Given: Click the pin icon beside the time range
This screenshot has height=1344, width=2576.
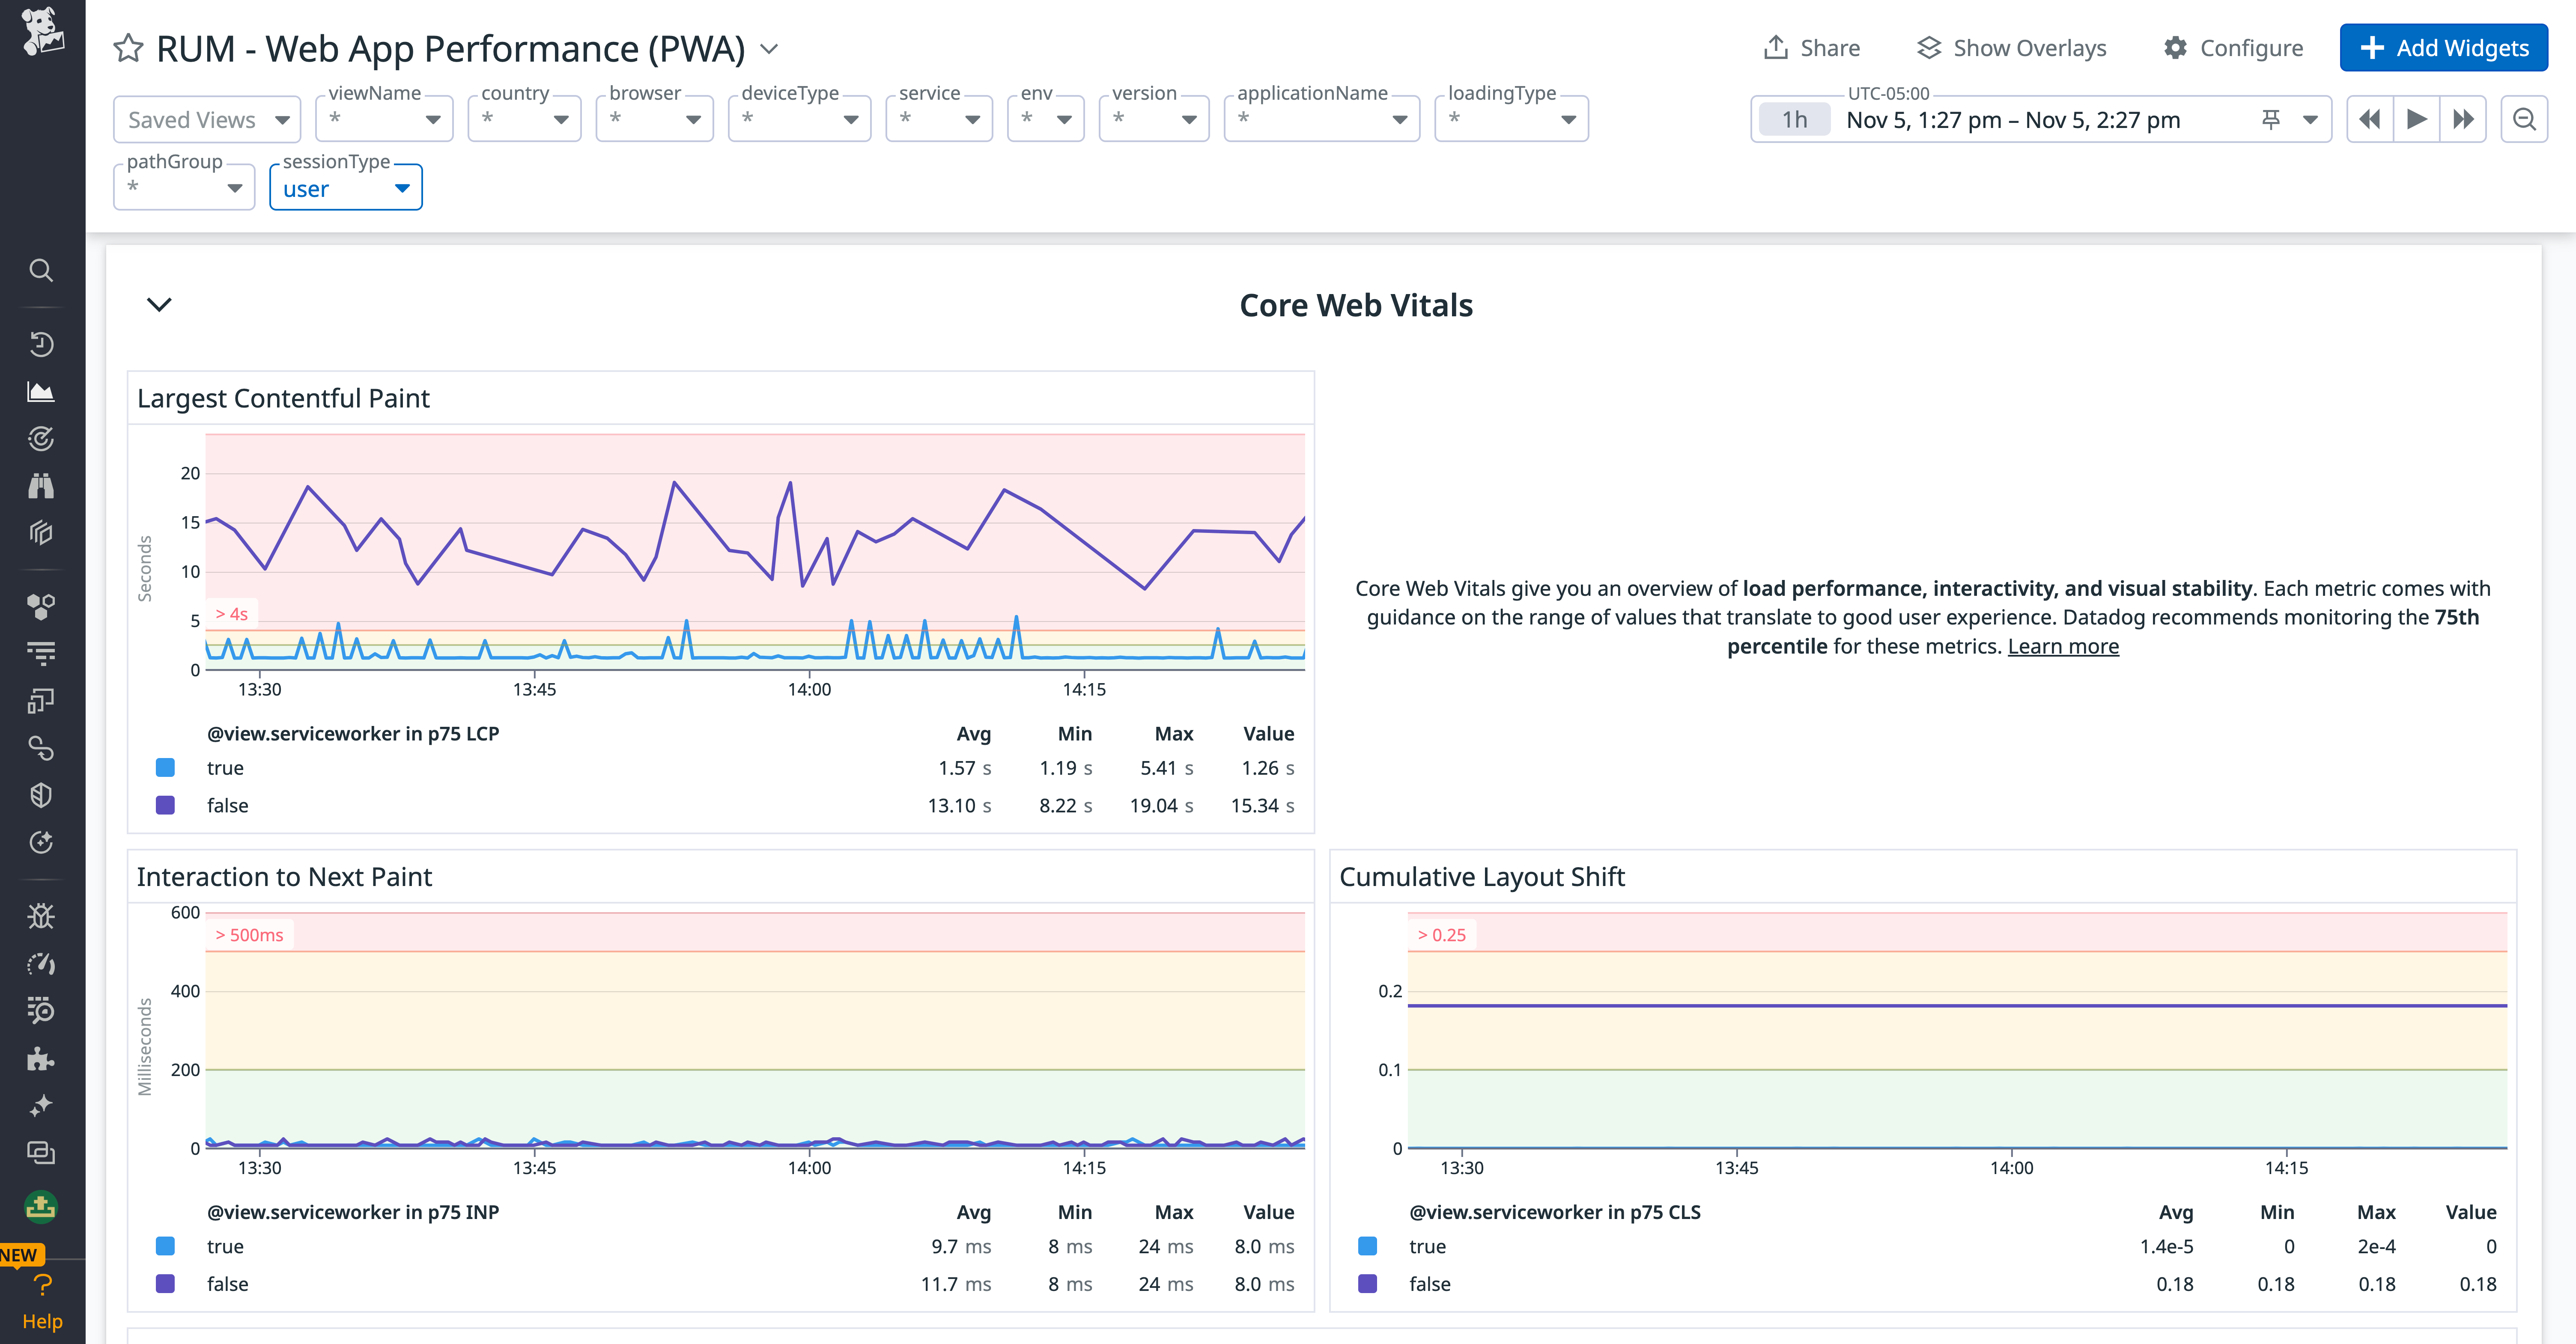Looking at the screenshot, I should click(2271, 119).
